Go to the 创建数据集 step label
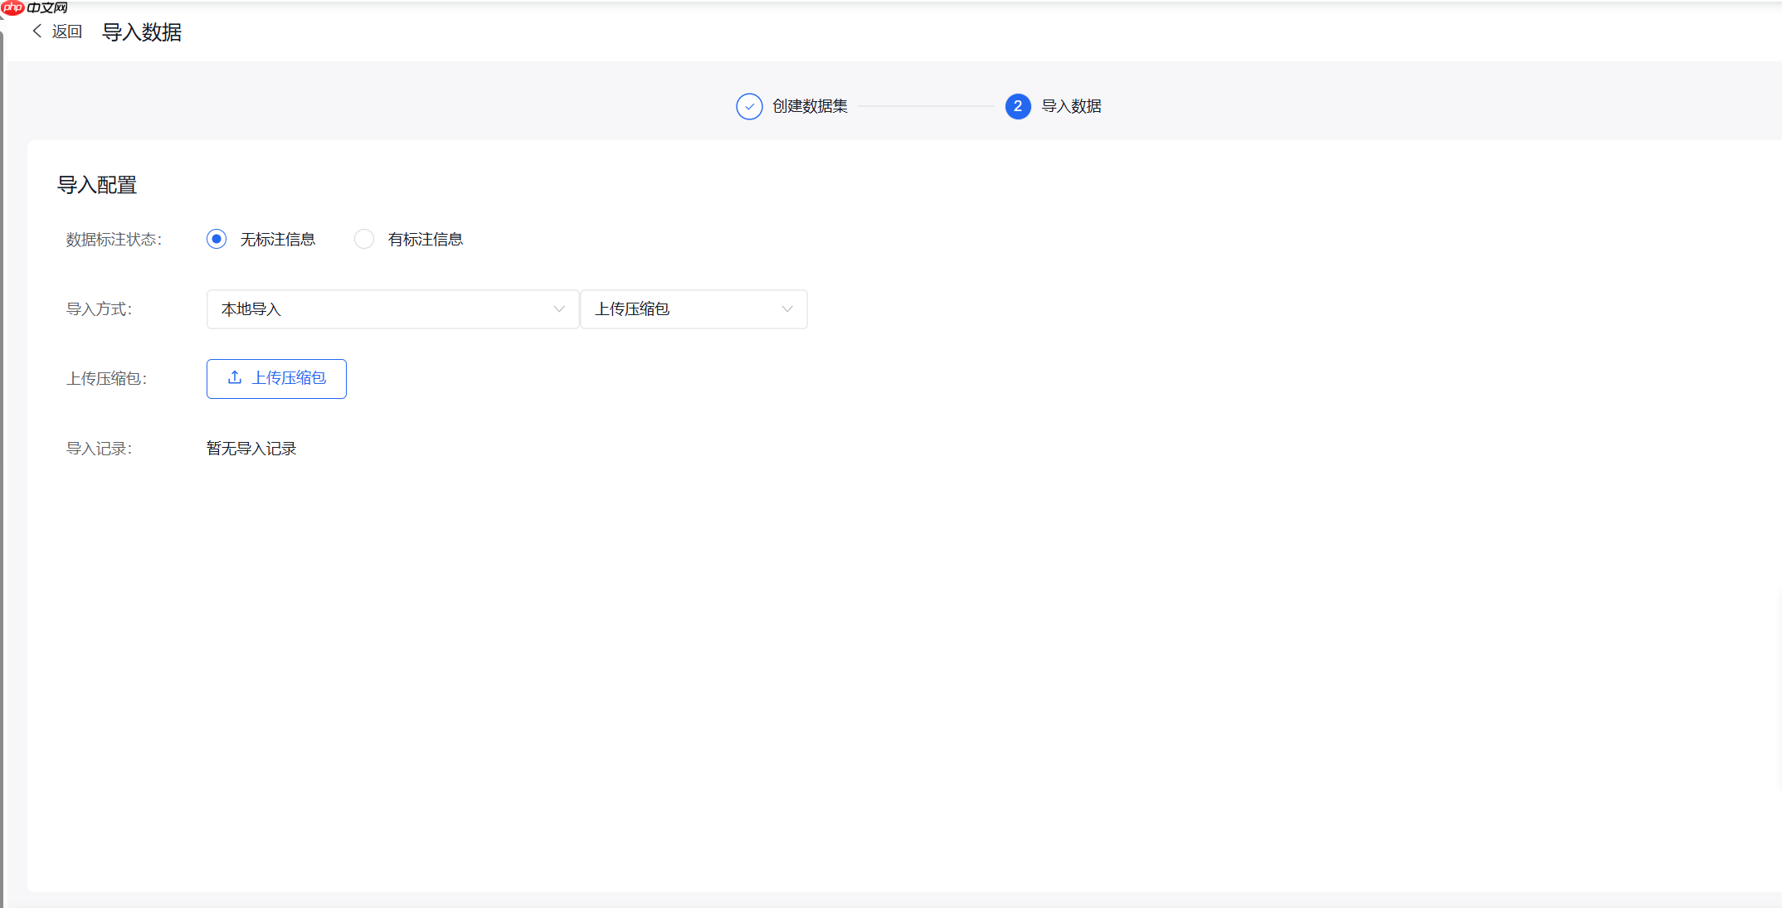Viewport: 1782px width, 908px height. pos(810,106)
